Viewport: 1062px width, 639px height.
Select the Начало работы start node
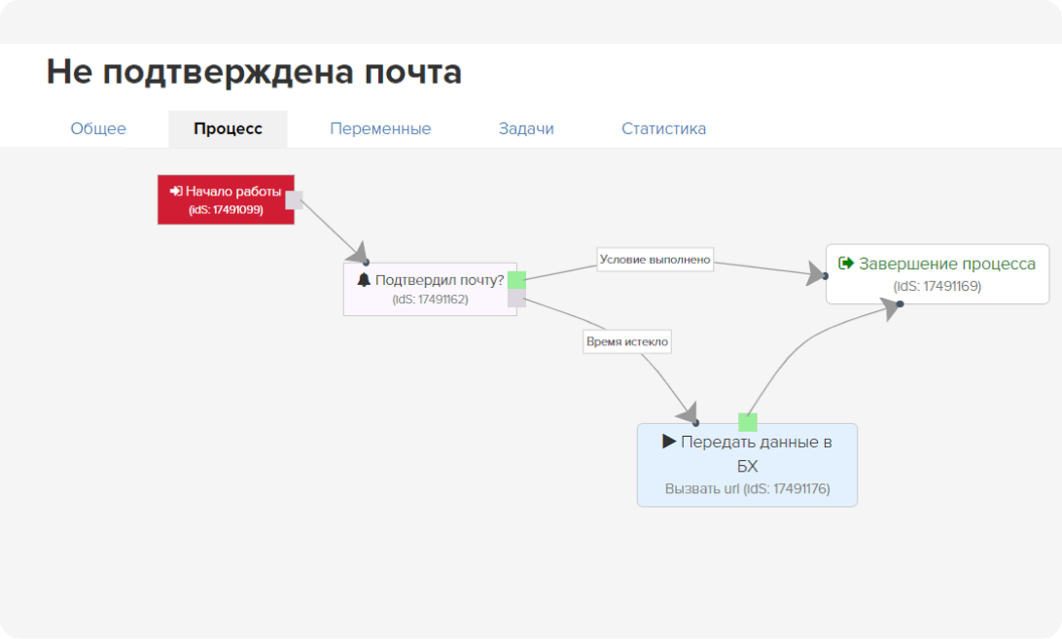[x=226, y=198]
